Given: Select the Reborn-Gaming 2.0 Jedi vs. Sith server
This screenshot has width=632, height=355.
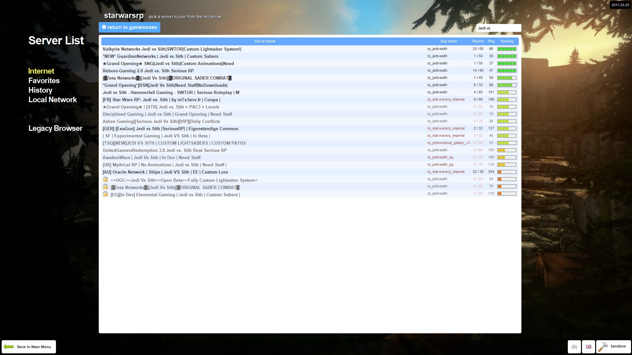Looking at the screenshot, I should [x=148, y=71].
